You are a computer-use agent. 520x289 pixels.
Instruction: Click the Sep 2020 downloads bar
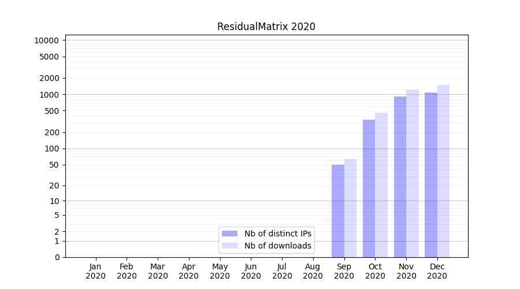[350, 208]
